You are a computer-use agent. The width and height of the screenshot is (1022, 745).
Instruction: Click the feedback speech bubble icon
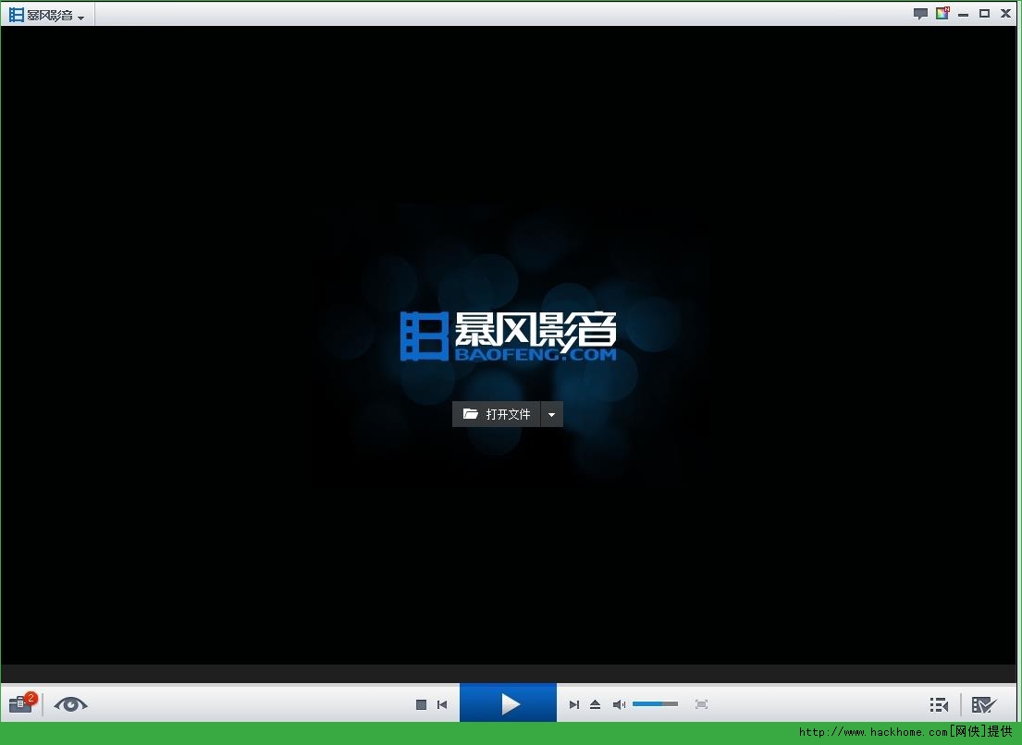tap(920, 14)
